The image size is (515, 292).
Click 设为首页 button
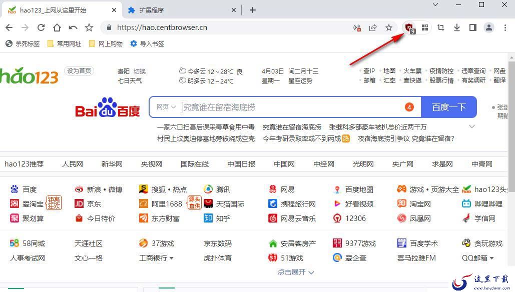pos(79,71)
